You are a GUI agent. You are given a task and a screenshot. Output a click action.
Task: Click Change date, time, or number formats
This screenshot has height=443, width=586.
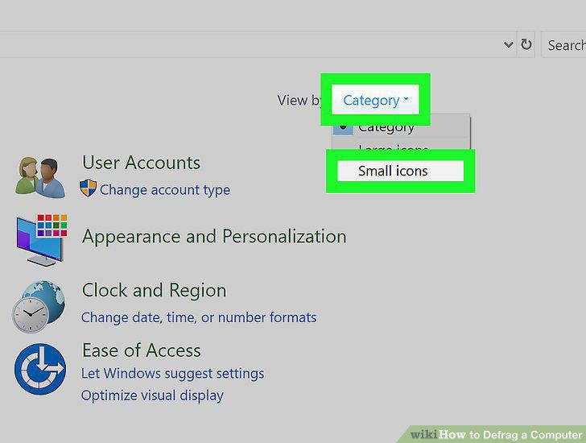[x=199, y=317]
